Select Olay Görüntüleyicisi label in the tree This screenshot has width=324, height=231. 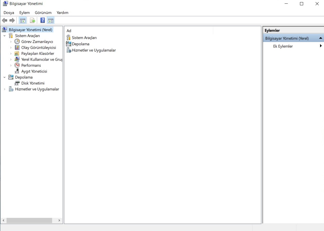point(39,47)
